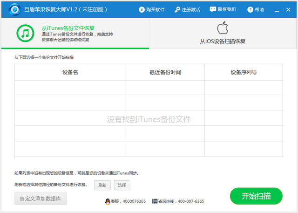This screenshot has height=213, width=298.
Task: Click the 设备名 column header
Action: tap(70, 72)
